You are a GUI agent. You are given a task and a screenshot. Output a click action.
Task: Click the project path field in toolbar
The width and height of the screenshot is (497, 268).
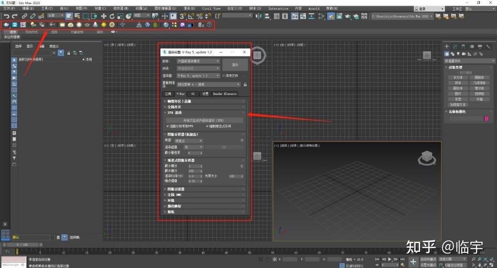(402, 16)
